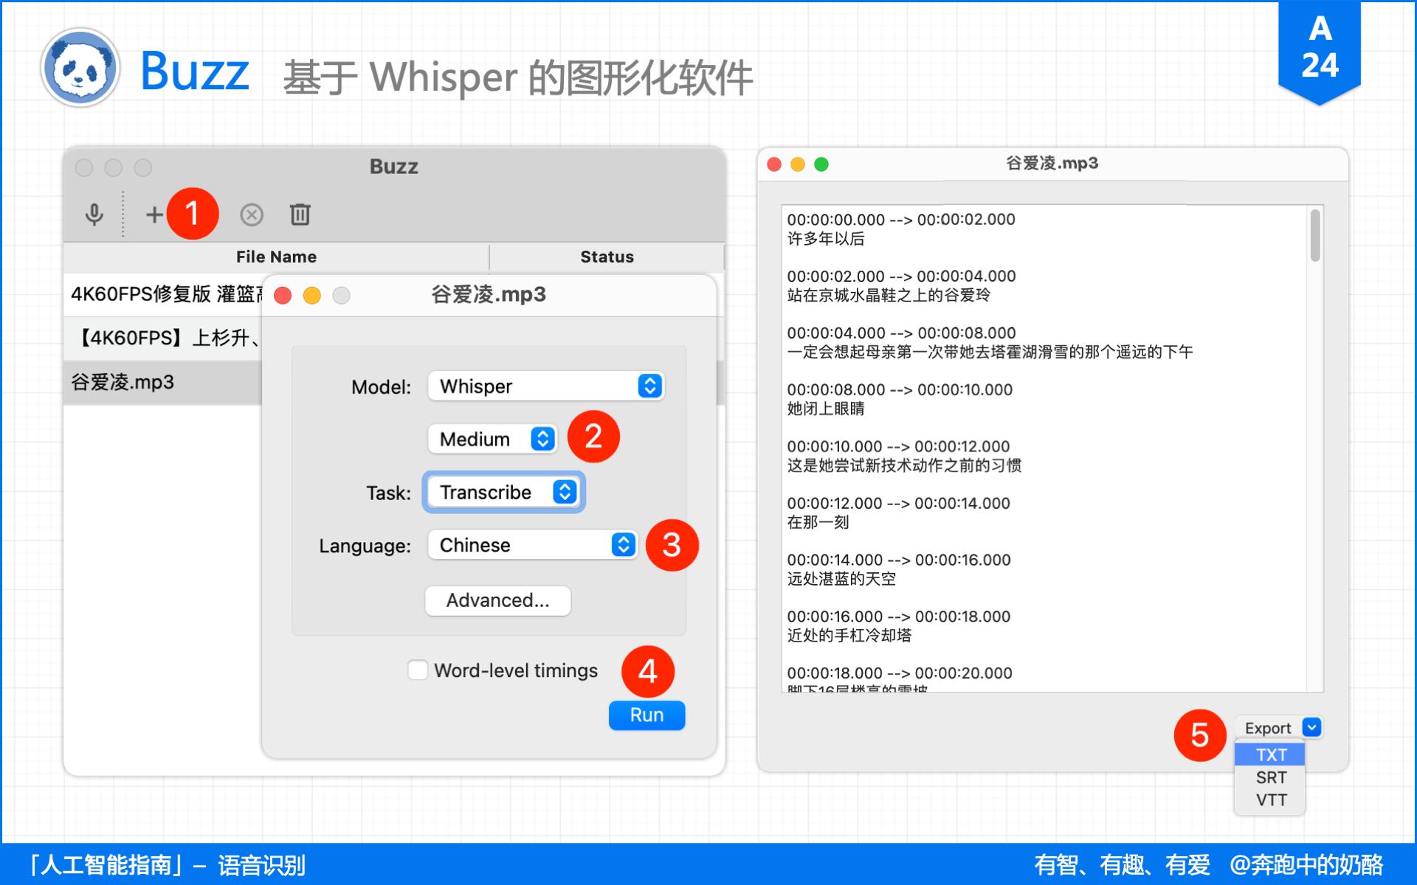1417x885 pixels.
Task: Expand the Export format chevron
Action: pos(1311,728)
